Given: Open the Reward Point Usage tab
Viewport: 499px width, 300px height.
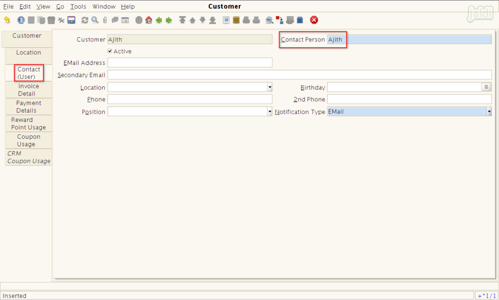Looking at the screenshot, I should pyautogui.click(x=29, y=123).
